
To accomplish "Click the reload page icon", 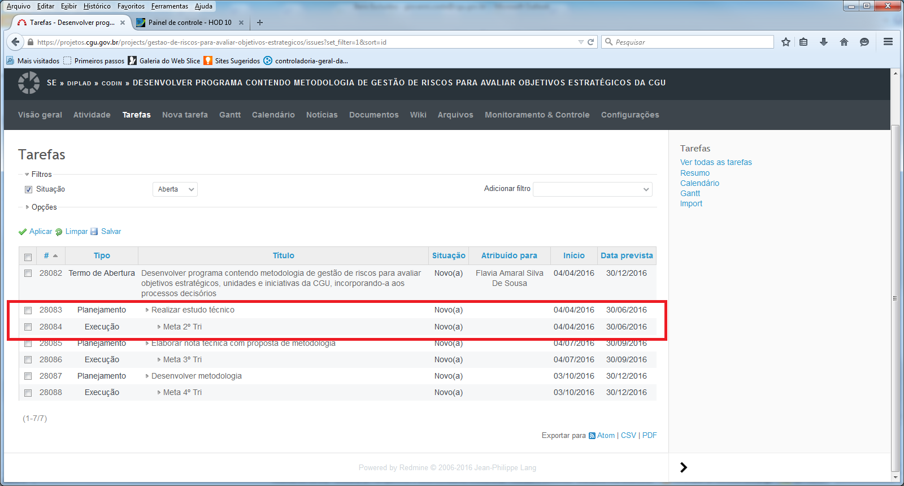I will click(x=591, y=42).
